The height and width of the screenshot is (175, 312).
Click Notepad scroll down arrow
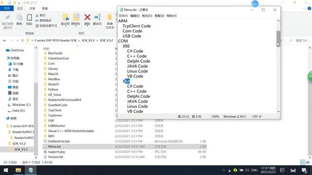pyautogui.click(x=278, y=111)
